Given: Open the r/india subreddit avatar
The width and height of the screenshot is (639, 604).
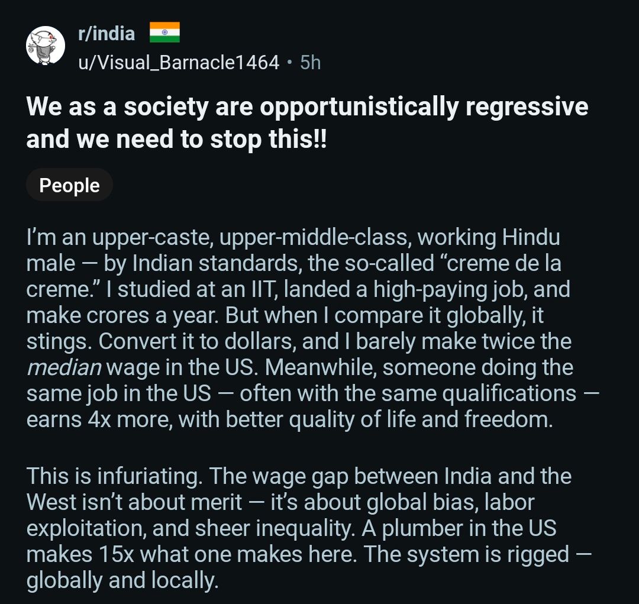Looking at the screenshot, I should pyautogui.click(x=45, y=46).
